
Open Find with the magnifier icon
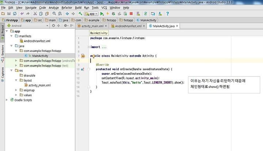point(54,14)
